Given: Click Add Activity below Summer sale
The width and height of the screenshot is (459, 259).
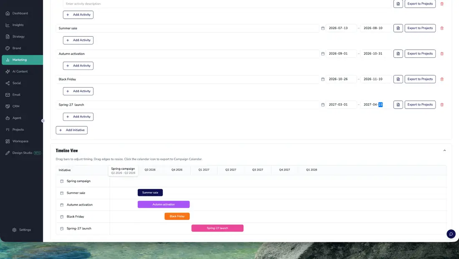Looking at the screenshot, I should 78,40.
